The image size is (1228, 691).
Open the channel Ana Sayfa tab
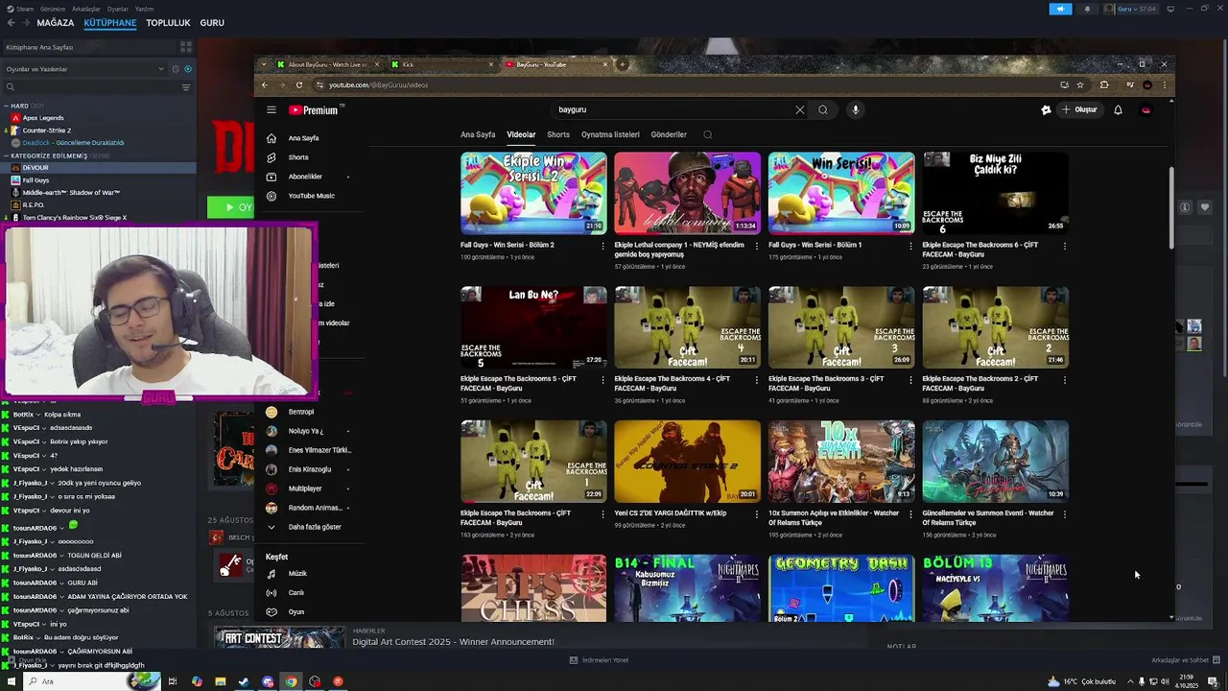(478, 134)
